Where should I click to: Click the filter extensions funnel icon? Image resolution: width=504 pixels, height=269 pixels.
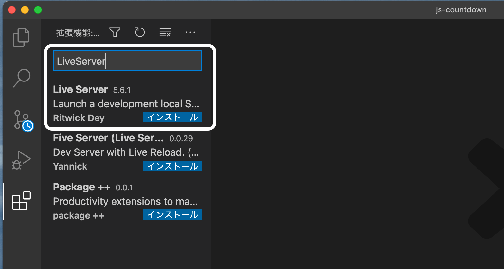[x=115, y=32]
